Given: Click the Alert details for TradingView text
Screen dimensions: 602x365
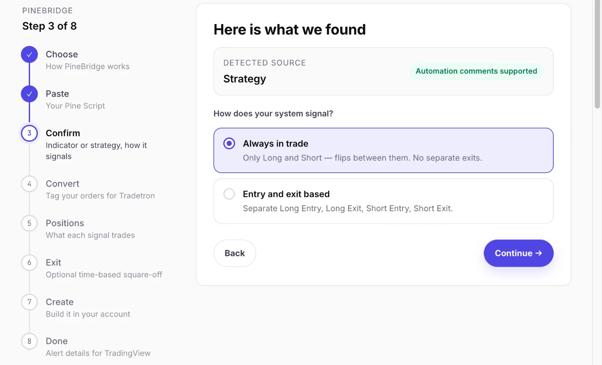Looking at the screenshot, I should point(98,353).
